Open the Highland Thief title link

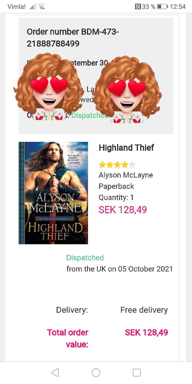click(126, 148)
